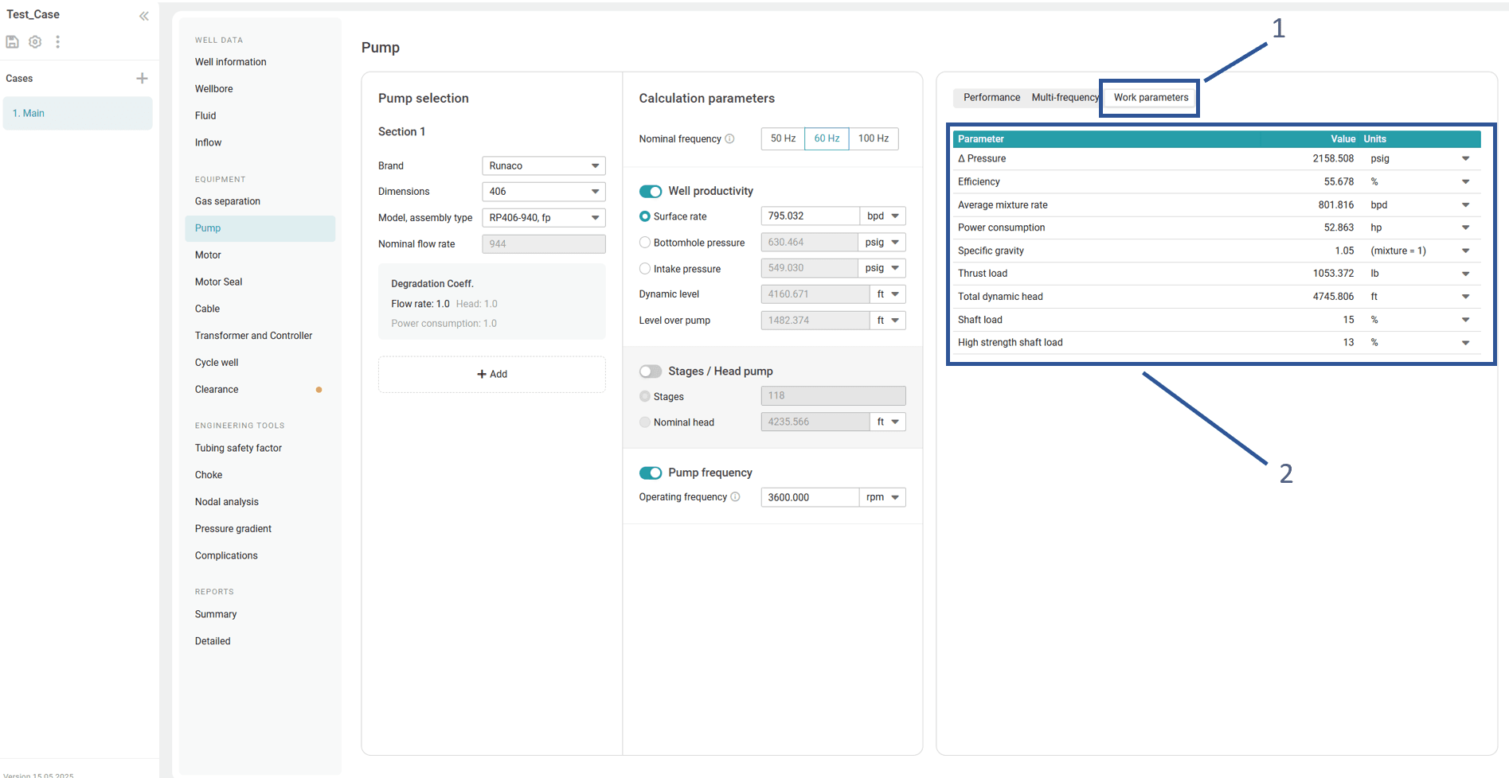Open the Brand dropdown showing Runaco

(543, 165)
